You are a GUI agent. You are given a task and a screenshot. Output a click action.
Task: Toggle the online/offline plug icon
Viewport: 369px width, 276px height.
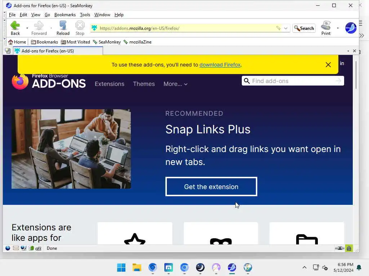click(x=339, y=248)
